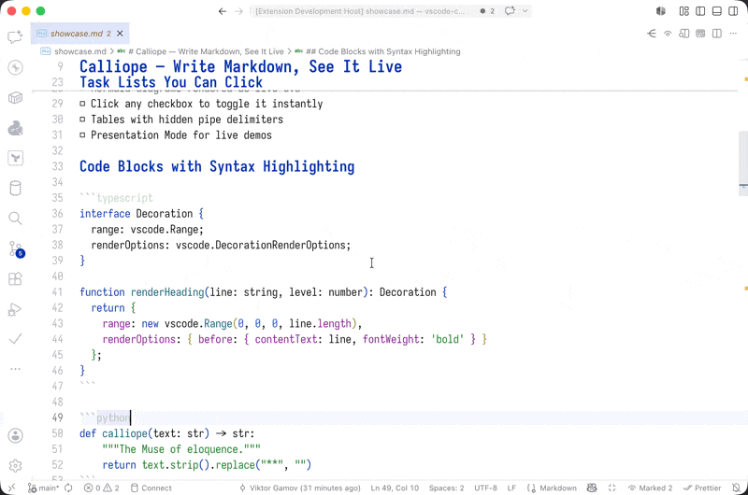Open the duck-shaped extension view in activity bar
748x495 pixels.
(15, 128)
